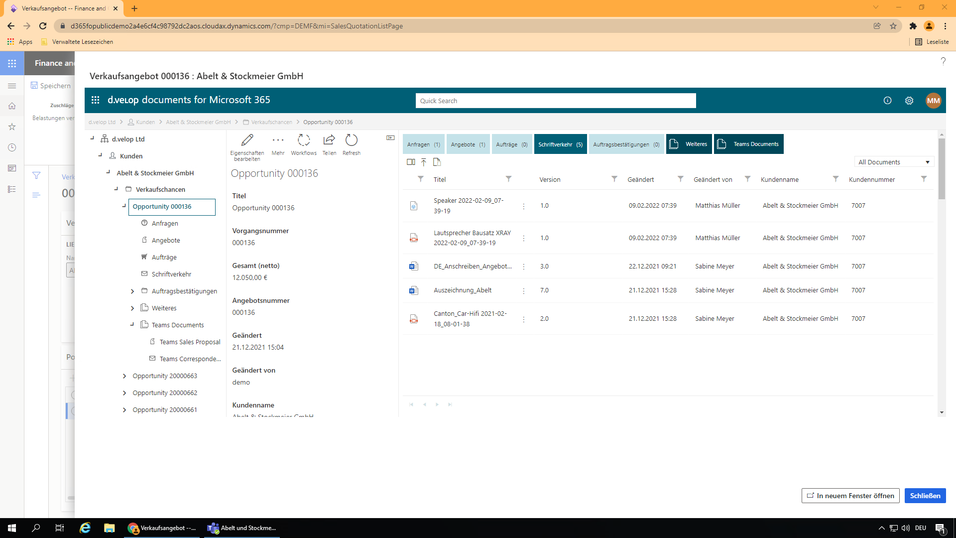
Task: Collapse the d.velop Ltd tree node
Action: point(92,138)
